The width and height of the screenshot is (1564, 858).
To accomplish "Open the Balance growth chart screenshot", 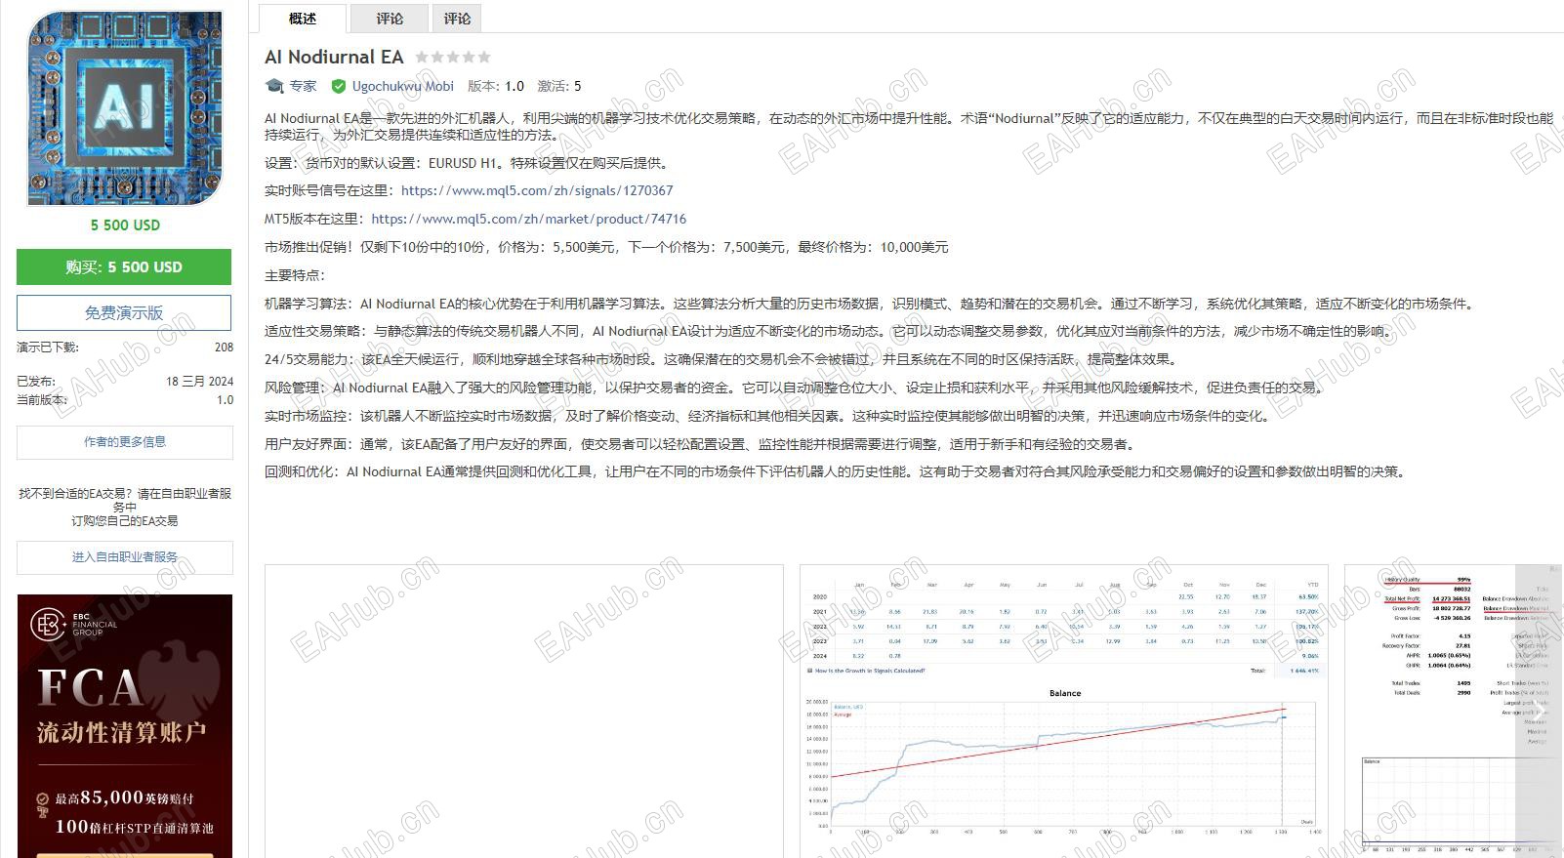I will pos(1064,711).
